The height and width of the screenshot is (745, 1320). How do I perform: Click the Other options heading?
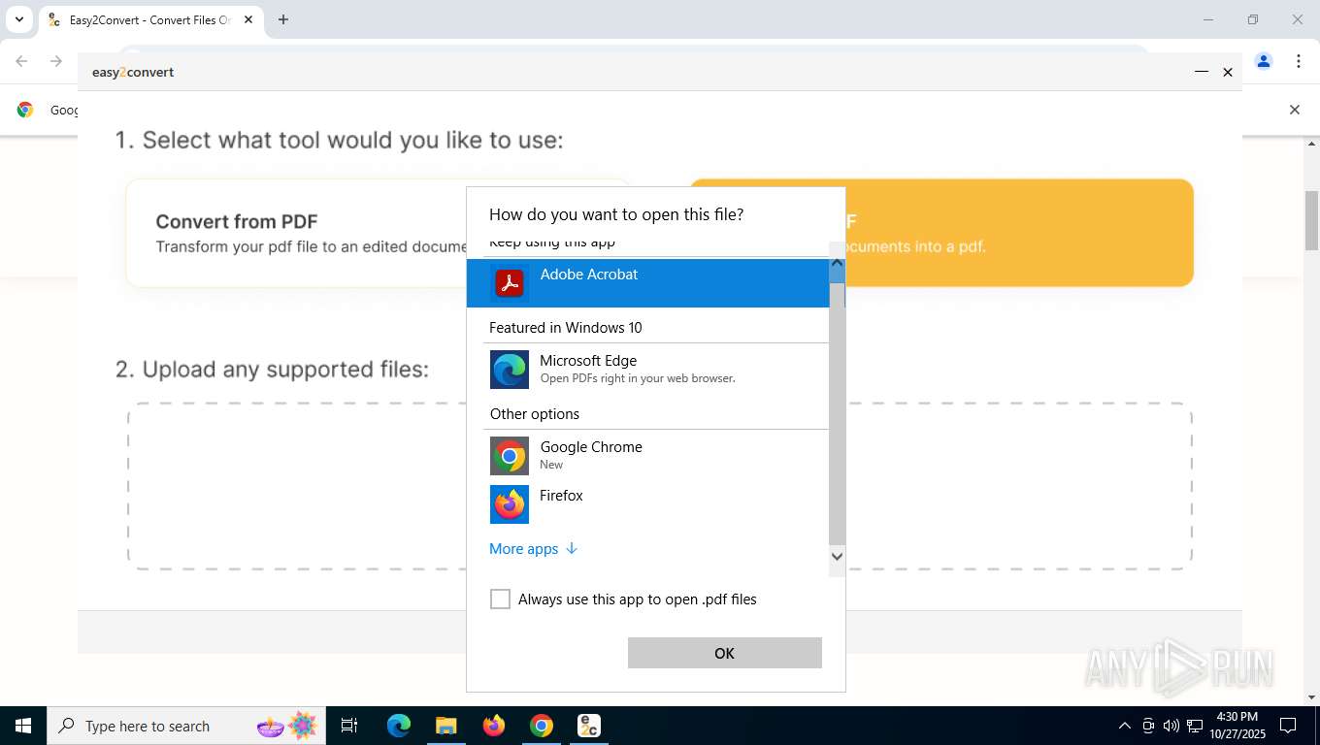(x=535, y=414)
